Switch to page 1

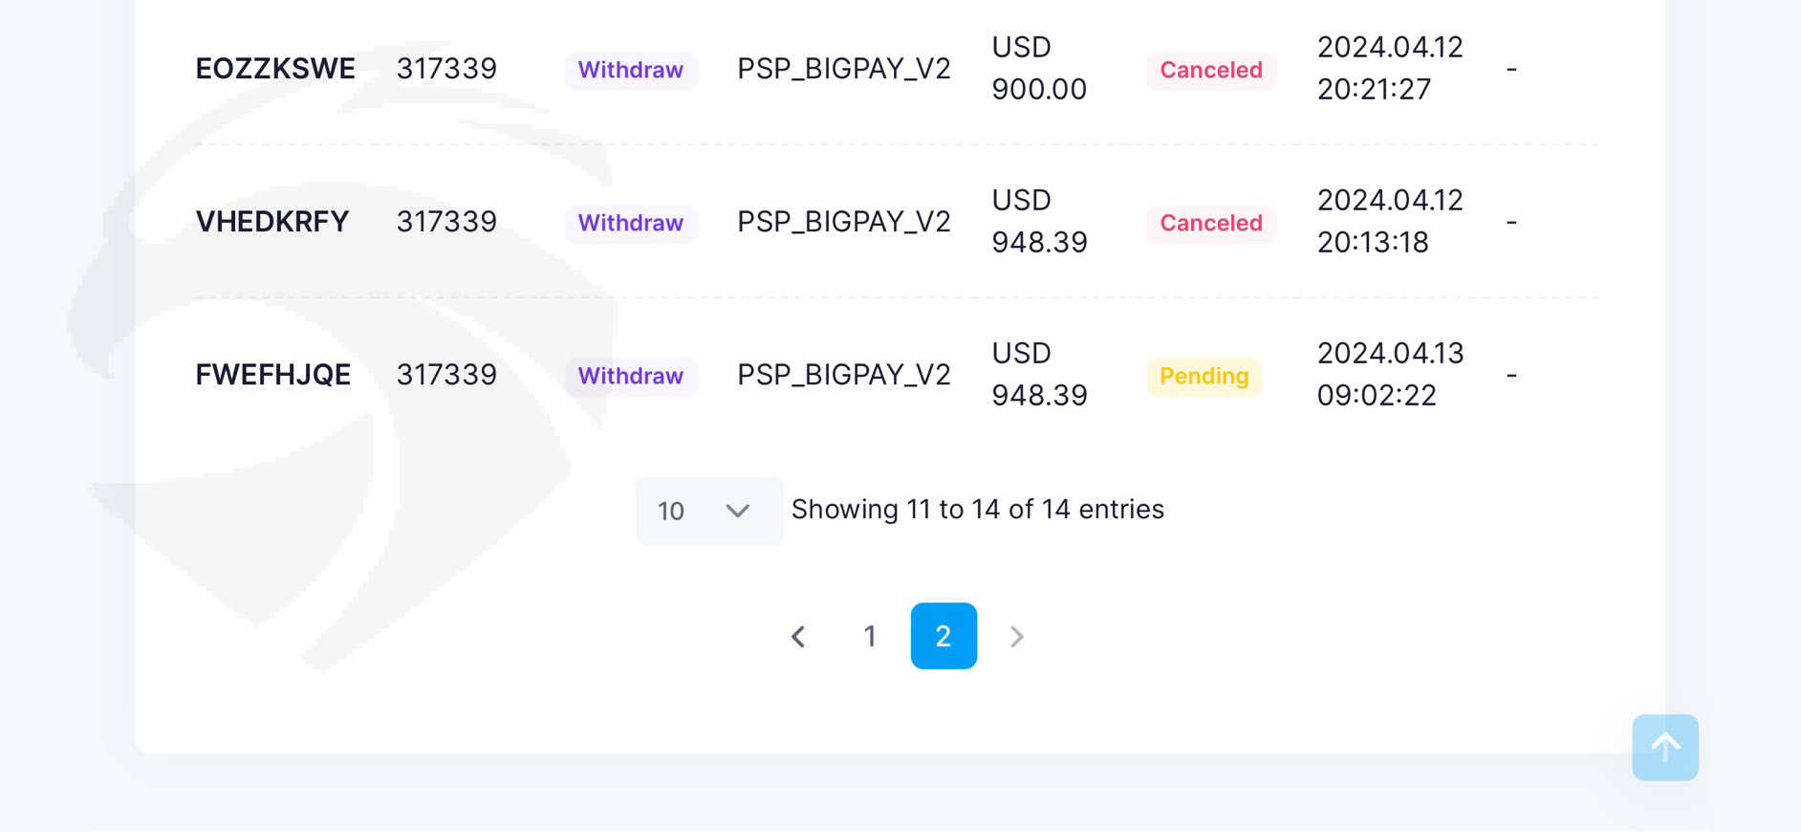[870, 637]
